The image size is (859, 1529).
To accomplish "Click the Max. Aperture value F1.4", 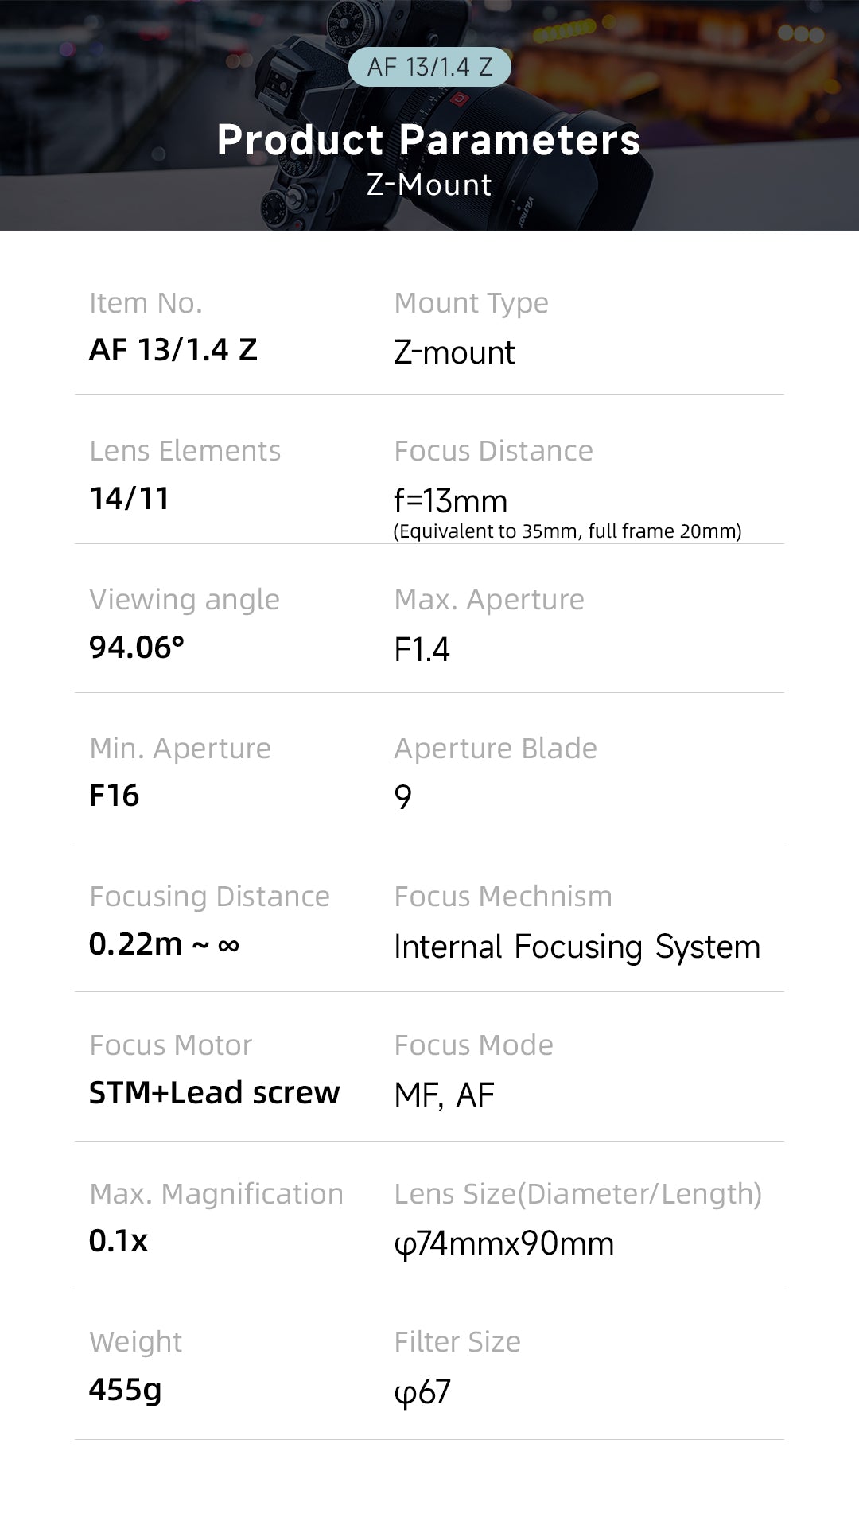I will coord(422,650).
